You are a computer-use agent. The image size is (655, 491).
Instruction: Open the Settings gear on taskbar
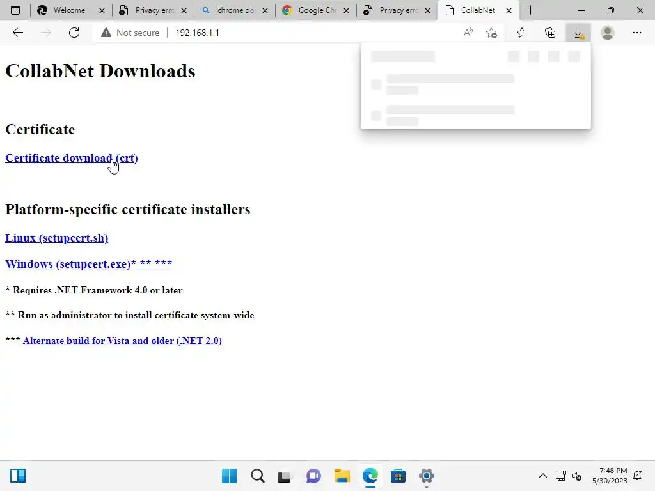(x=427, y=476)
